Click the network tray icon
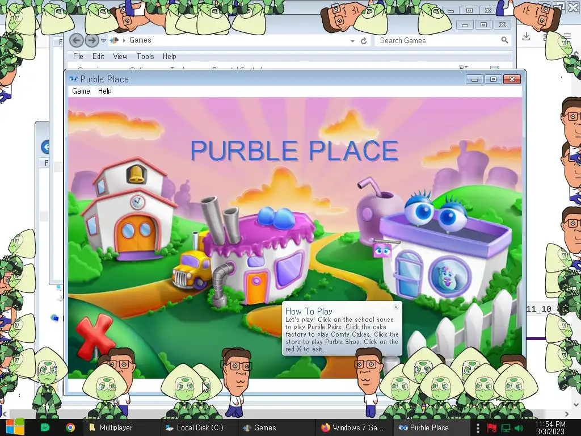This screenshot has width=581, height=436. point(506,428)
